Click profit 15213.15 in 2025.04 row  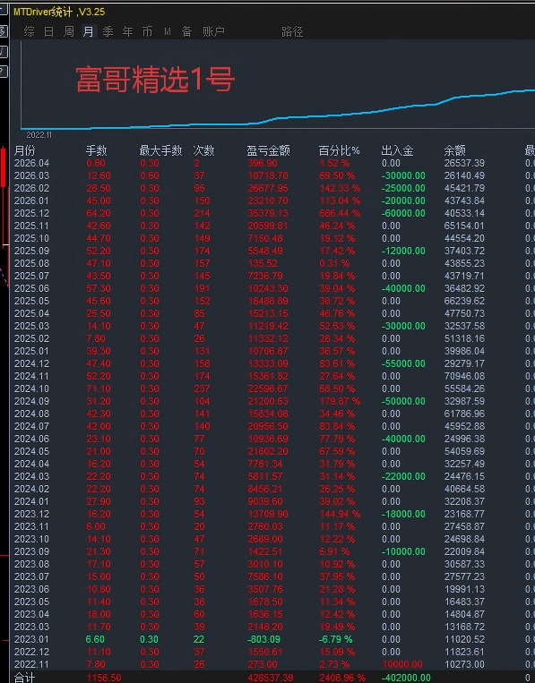[x=268, y=313]
